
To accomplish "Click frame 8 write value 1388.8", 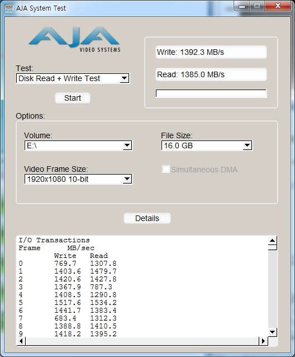I will coord(68,326).
